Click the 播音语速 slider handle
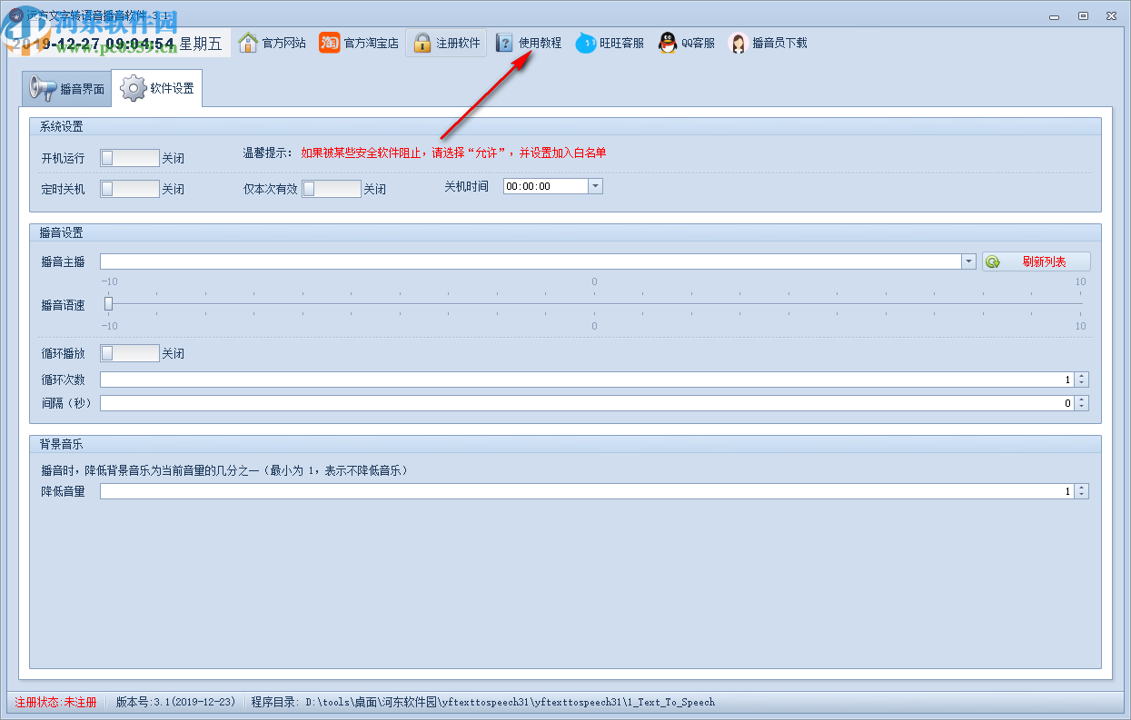The width and height of the screenshot is (1131, 720). (108, 303)
